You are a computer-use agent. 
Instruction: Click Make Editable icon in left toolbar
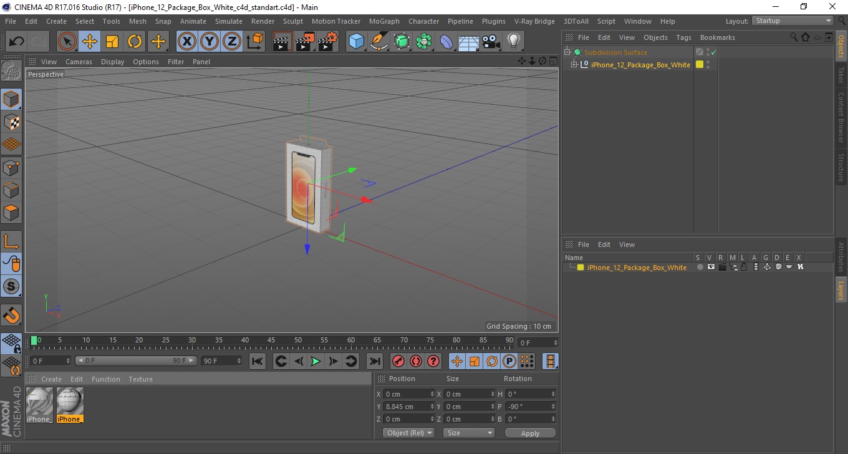[11, 70]
